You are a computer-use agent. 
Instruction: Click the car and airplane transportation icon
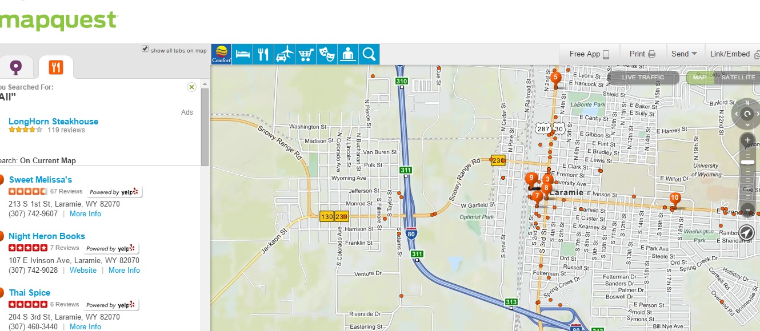tap(285, 54)
